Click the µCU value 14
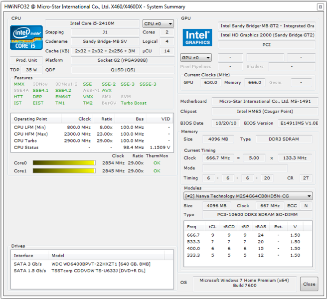Screen dimensions: 327x299 (167, 51)
